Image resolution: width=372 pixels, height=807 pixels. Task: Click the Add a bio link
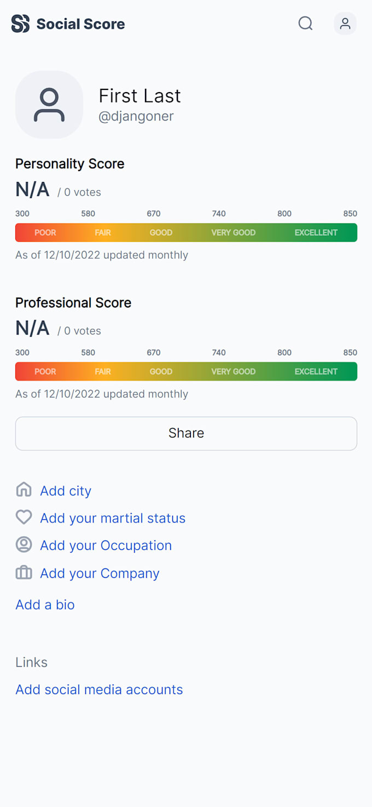coord(45,605)
